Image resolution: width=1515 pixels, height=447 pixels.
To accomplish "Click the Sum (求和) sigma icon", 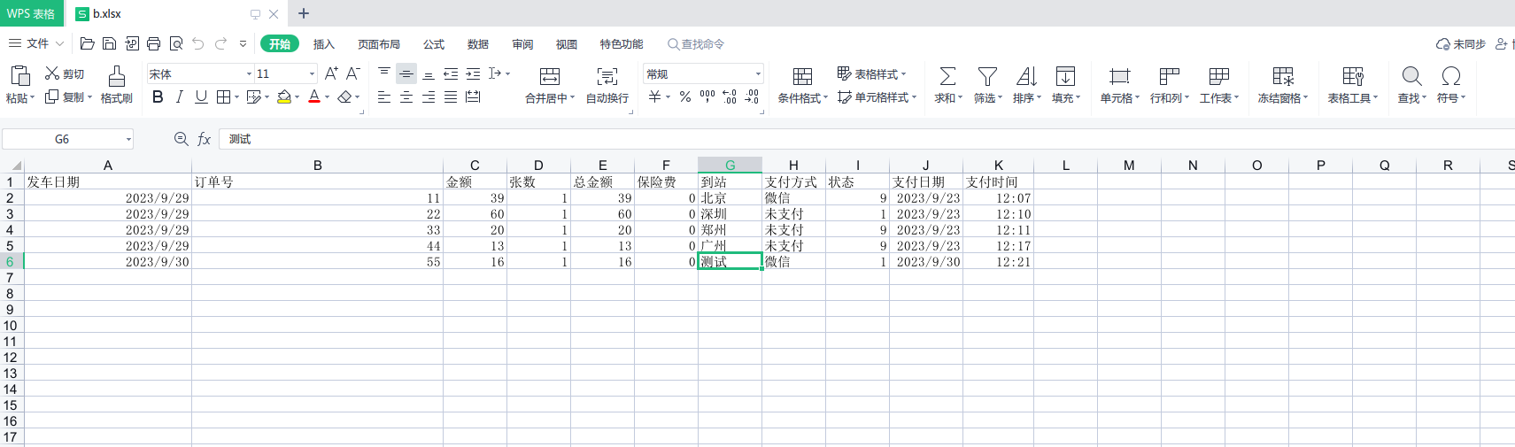I will (x=947, y=76).
